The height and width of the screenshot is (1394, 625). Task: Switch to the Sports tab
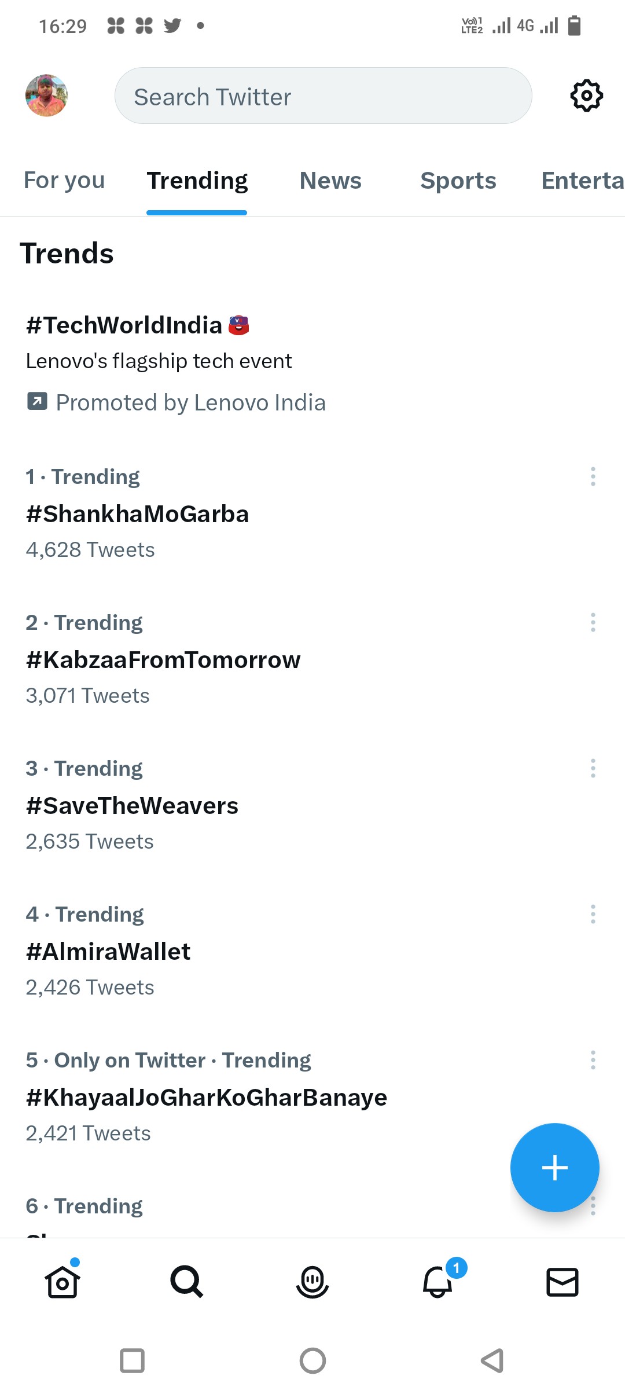(458, 181)
